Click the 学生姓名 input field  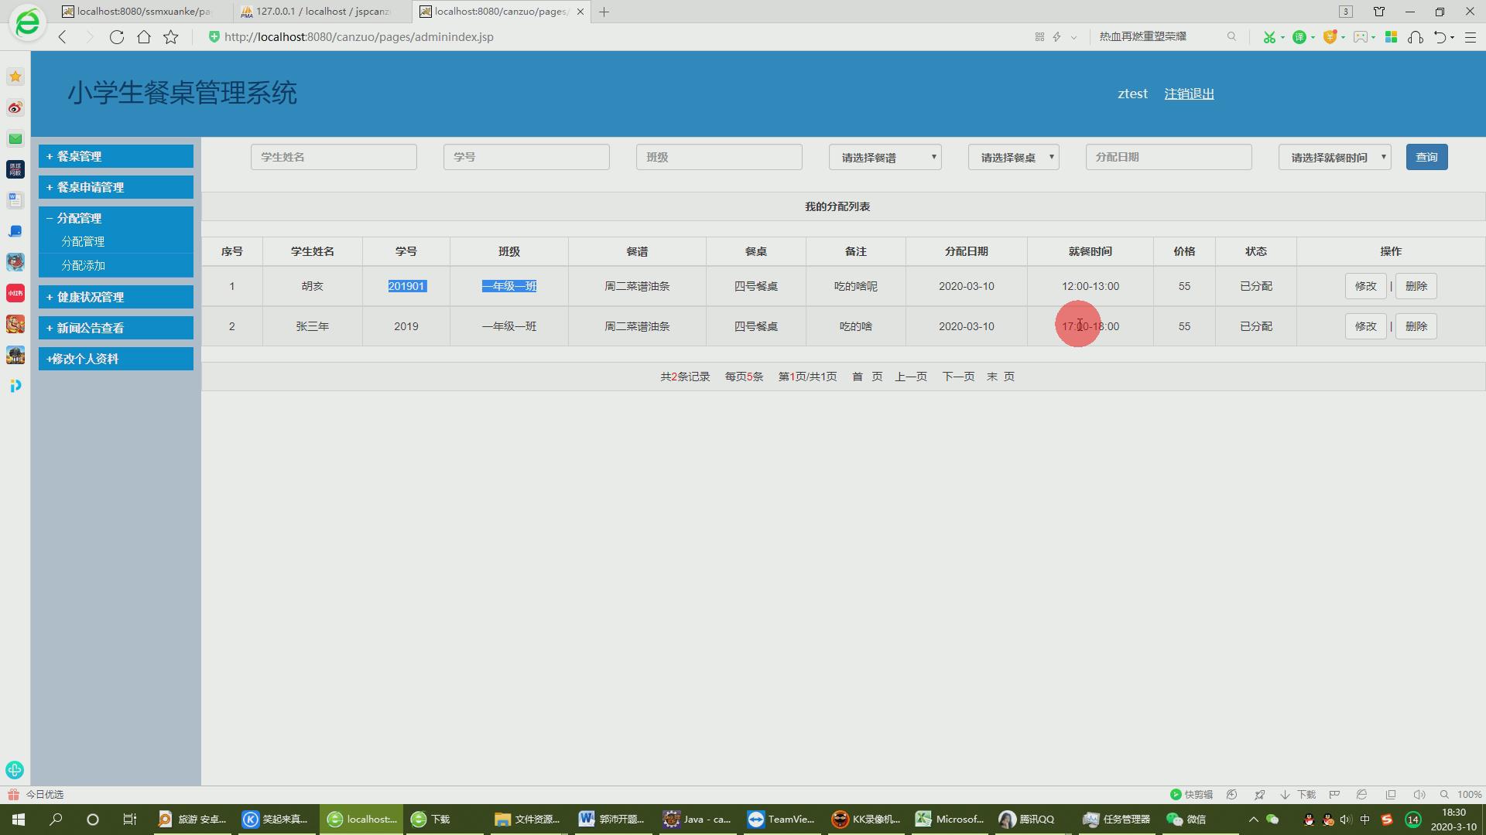point(334,157)
